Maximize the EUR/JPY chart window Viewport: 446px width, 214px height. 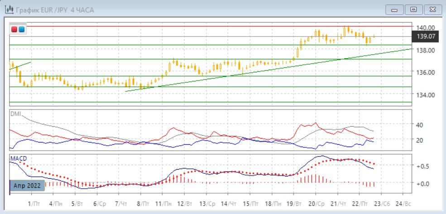[413, 9]
